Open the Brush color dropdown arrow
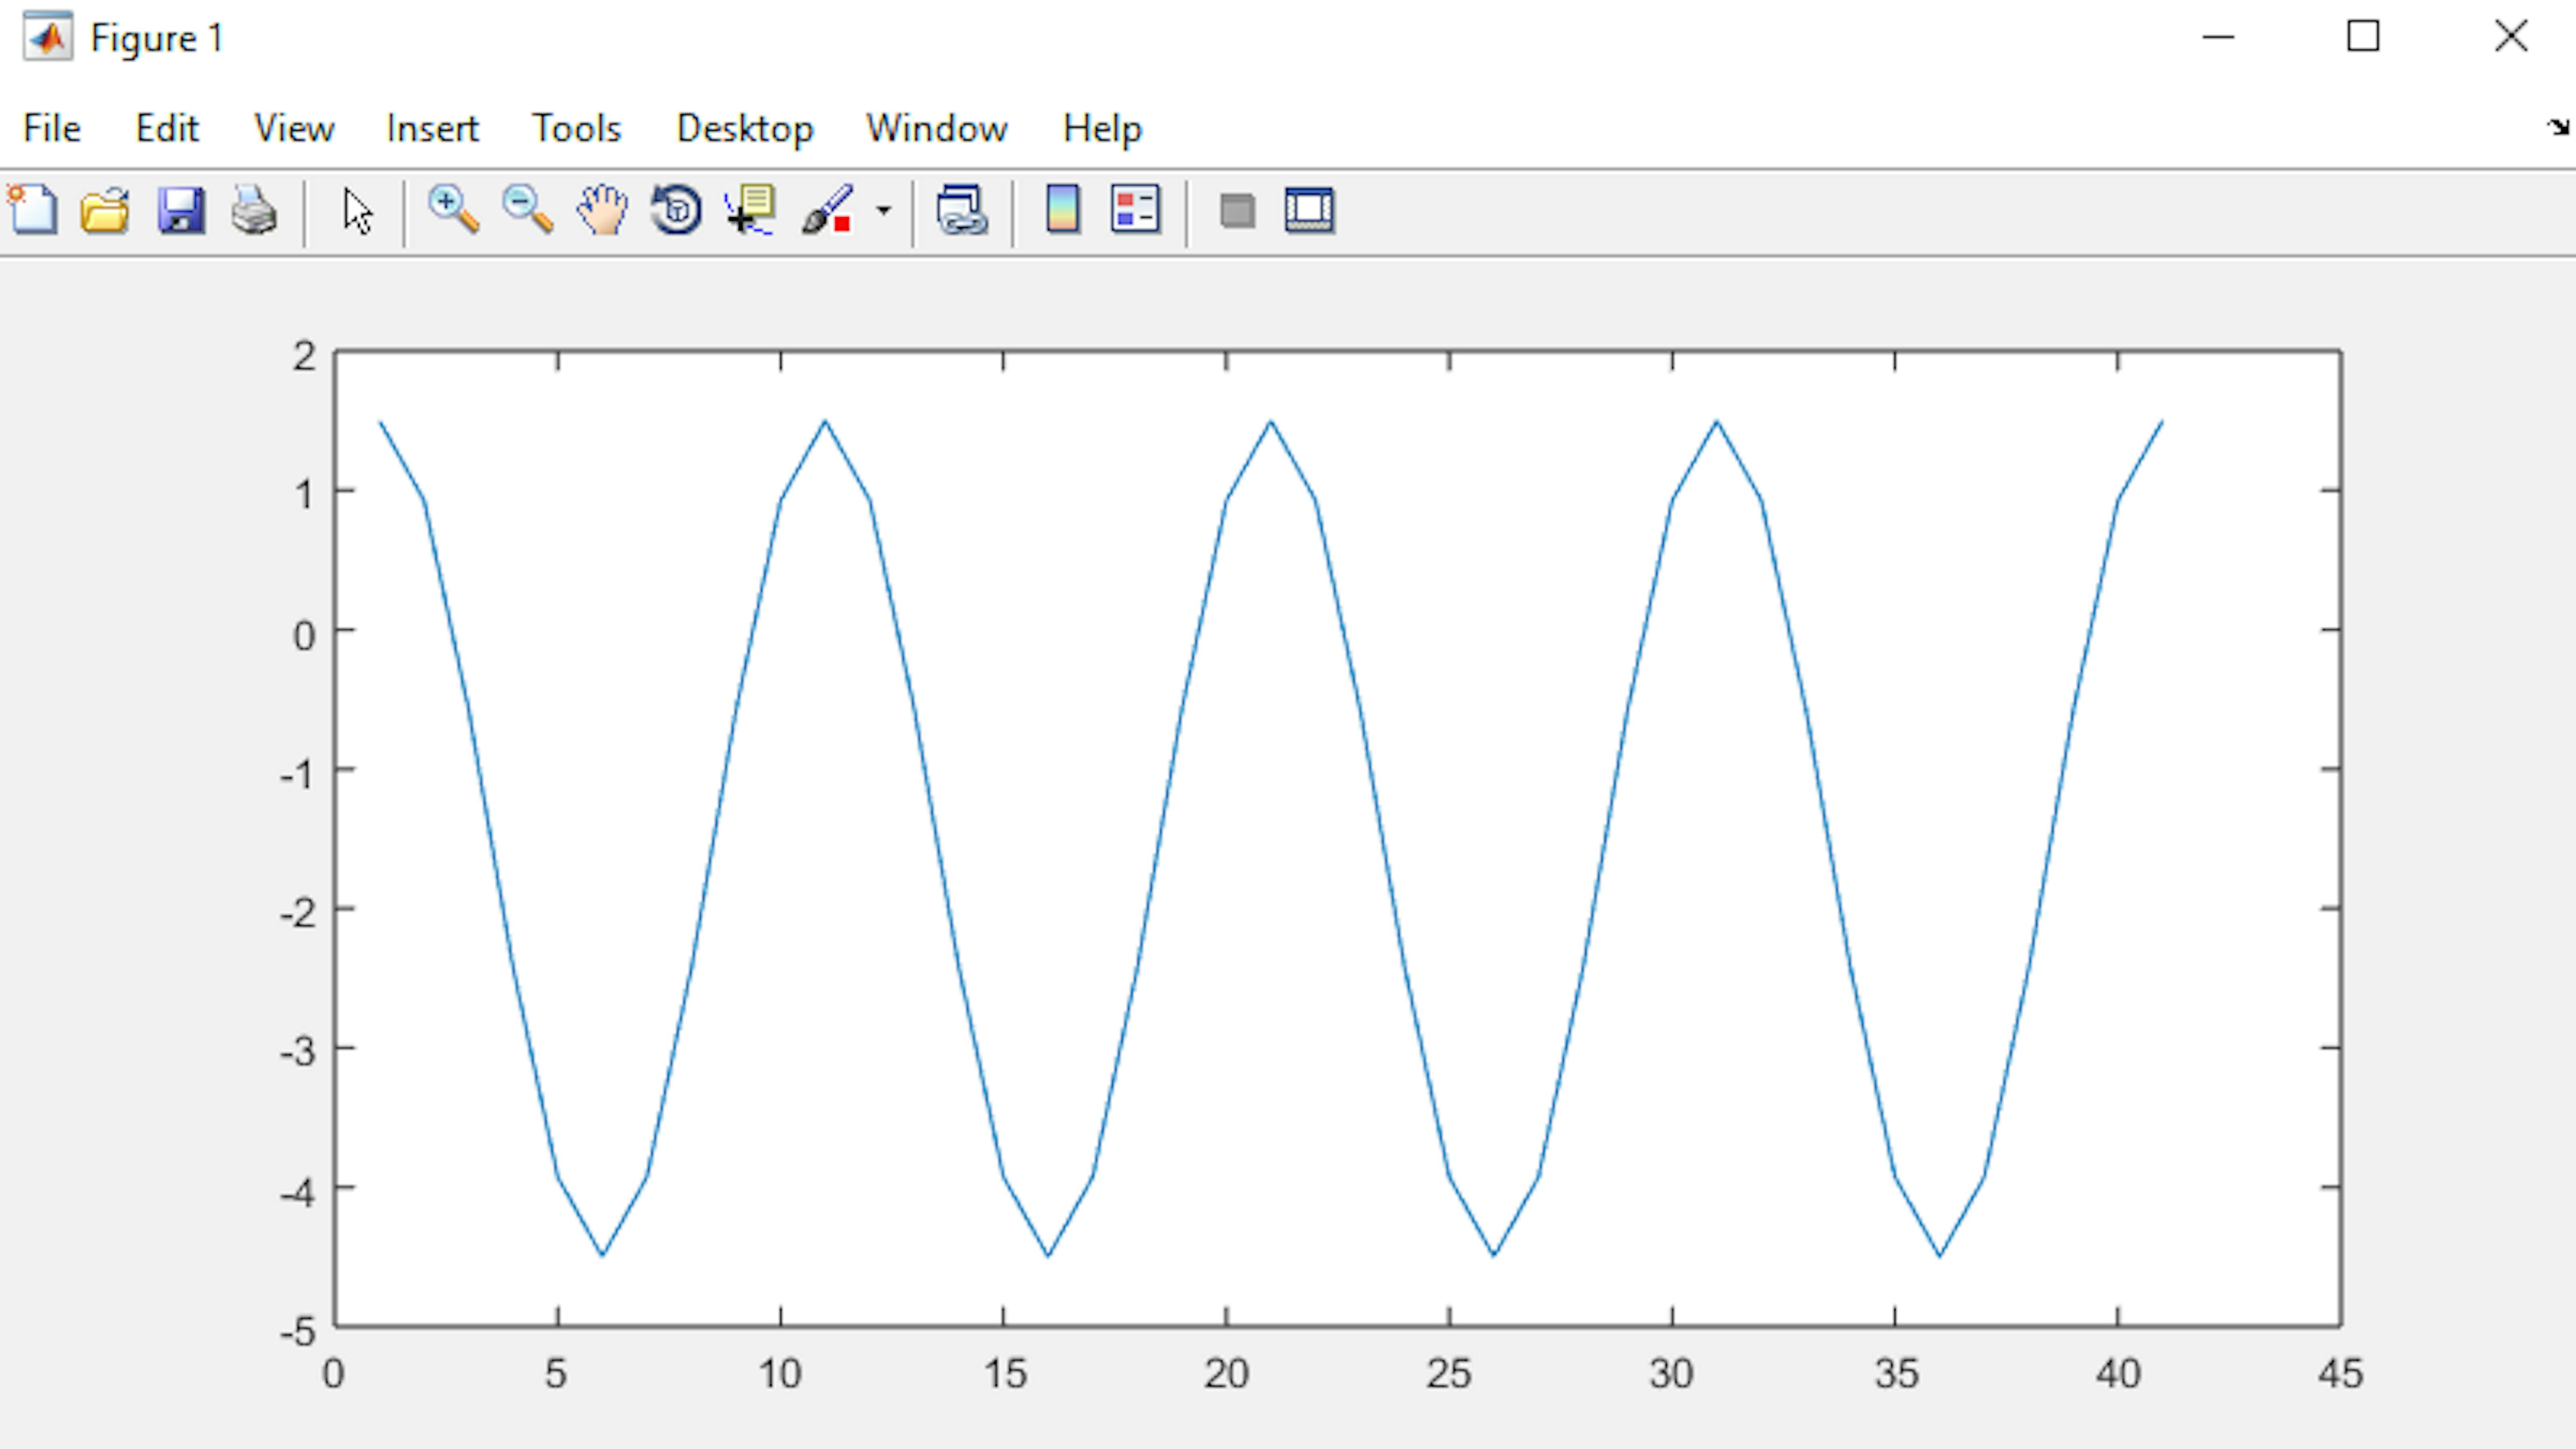Screen dimensions: 2576x1449 883,210
